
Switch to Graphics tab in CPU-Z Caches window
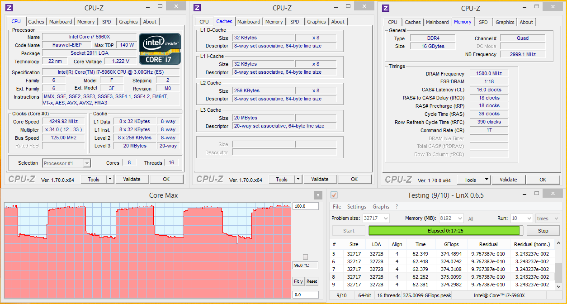tap(317, 22)
